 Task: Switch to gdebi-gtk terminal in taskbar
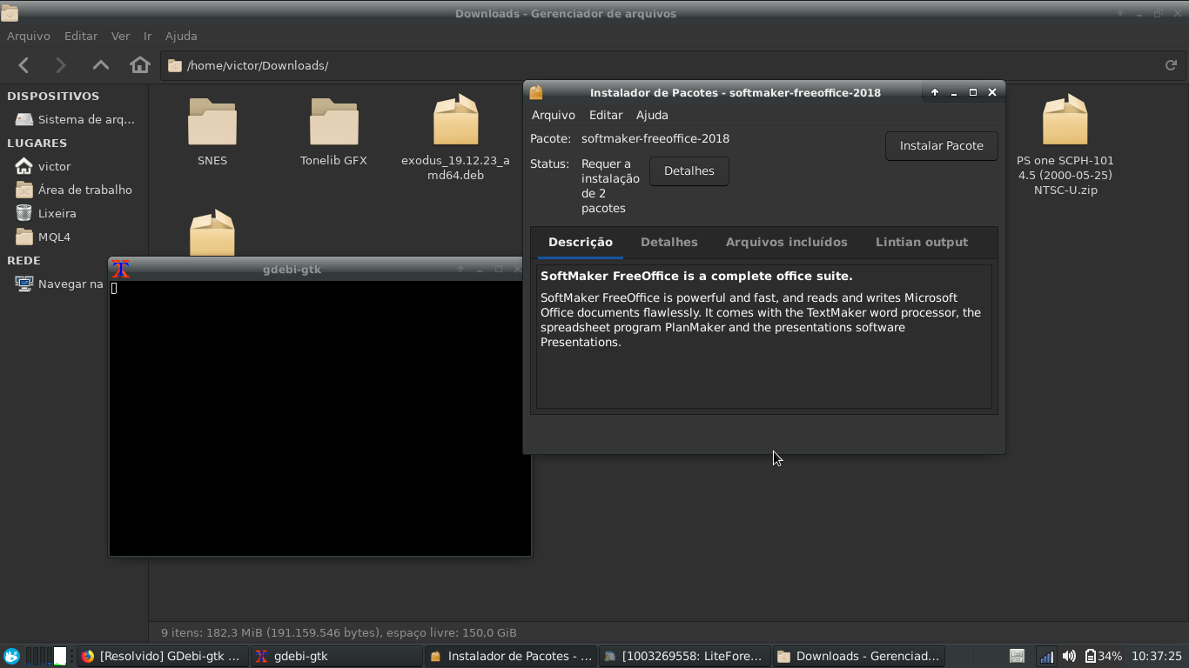click(337, 656)
